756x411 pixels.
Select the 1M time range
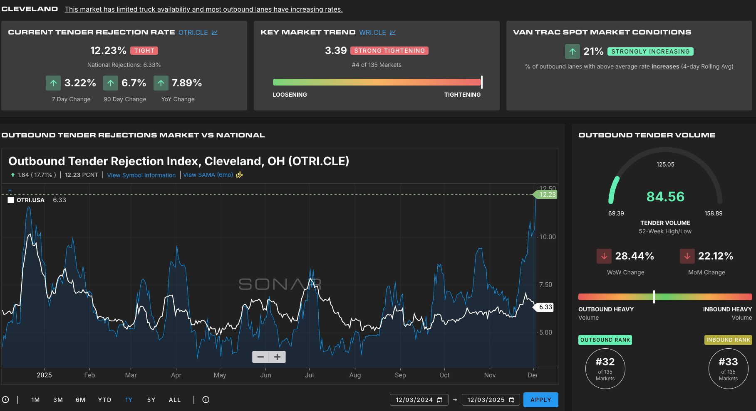click(35, 400)
